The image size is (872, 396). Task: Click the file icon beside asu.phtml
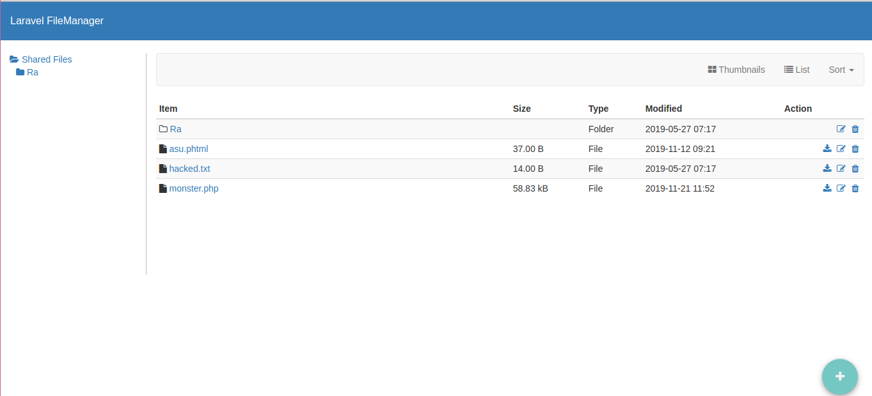click(163, 149)
